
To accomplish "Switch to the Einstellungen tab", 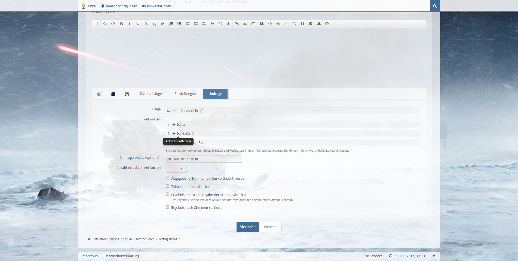I will (185, 94).
